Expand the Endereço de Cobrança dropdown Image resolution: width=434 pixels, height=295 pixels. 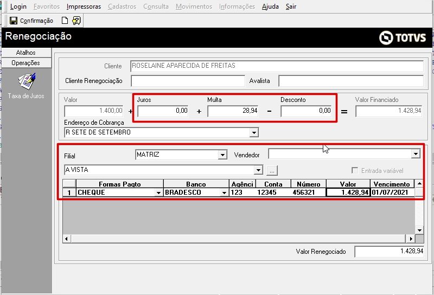point(254,132)
